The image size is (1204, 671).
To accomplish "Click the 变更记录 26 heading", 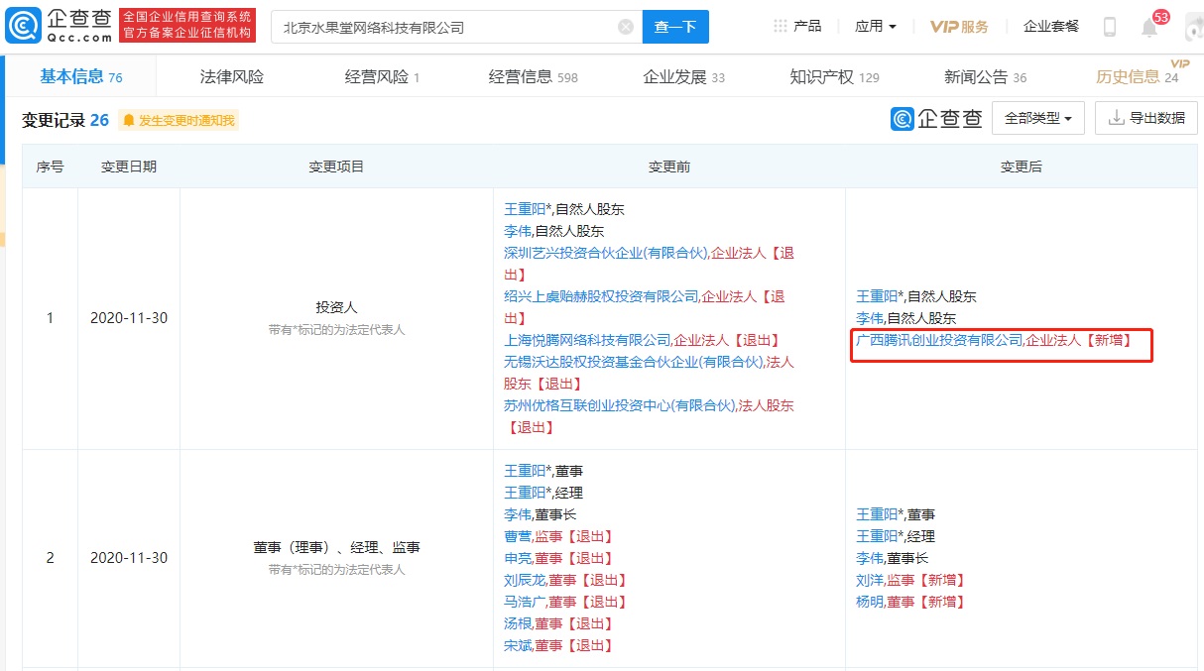I will [65, 120].
